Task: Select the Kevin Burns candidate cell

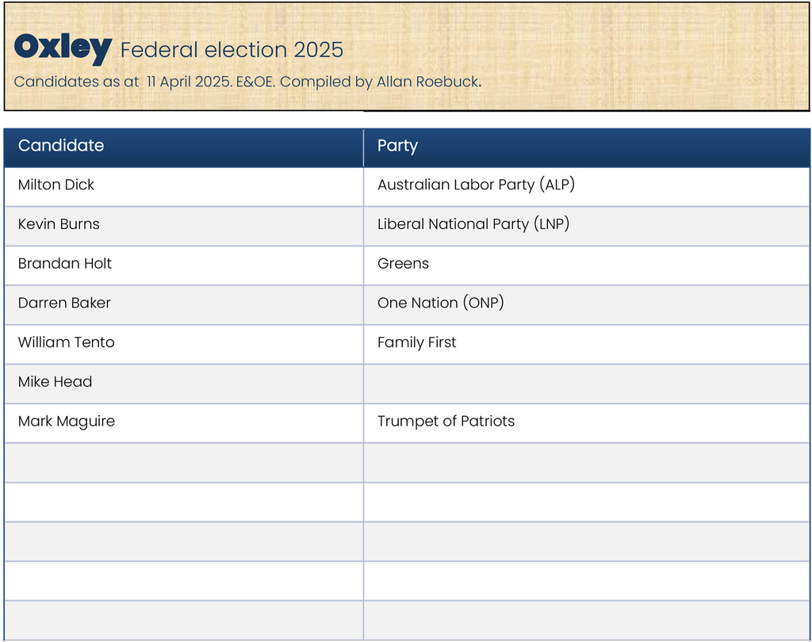Action: pos(59,224)
